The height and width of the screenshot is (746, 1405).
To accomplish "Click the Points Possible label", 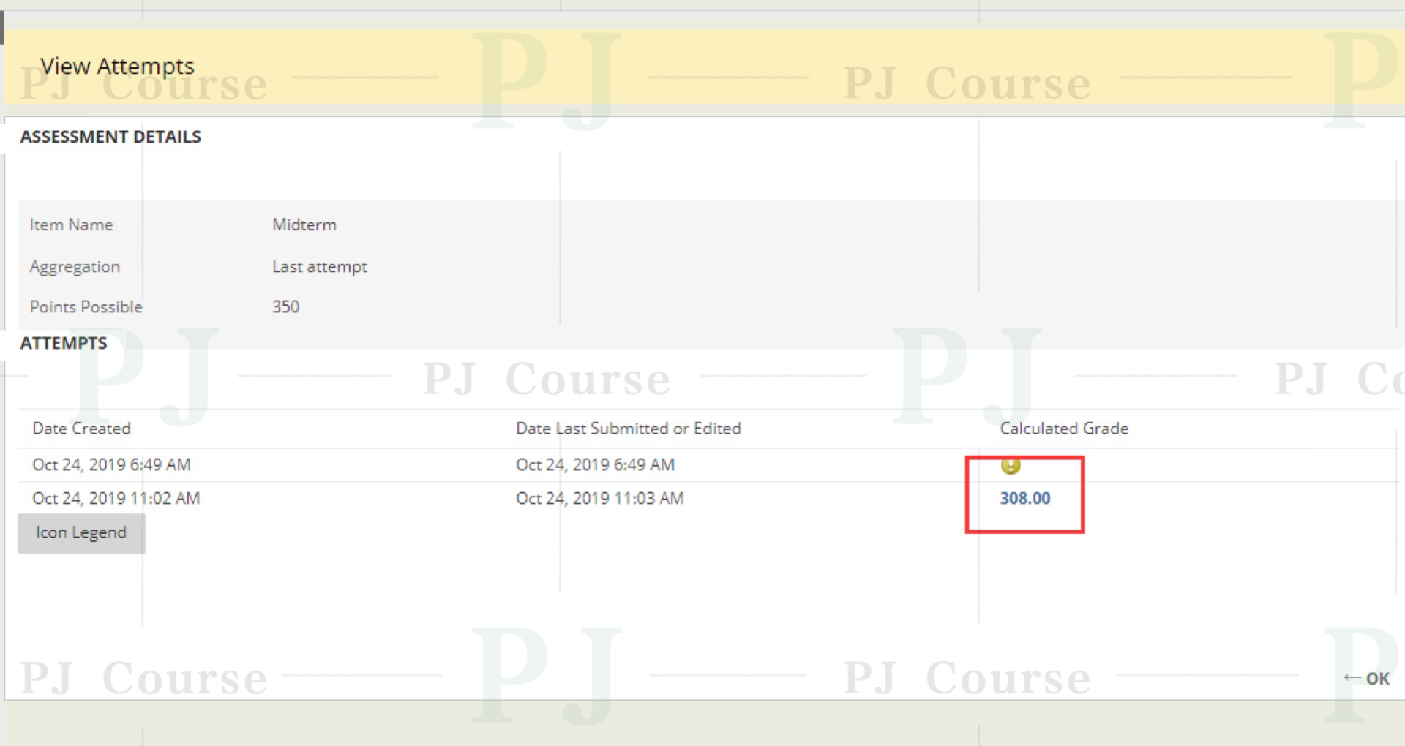I will coord(86,307).
